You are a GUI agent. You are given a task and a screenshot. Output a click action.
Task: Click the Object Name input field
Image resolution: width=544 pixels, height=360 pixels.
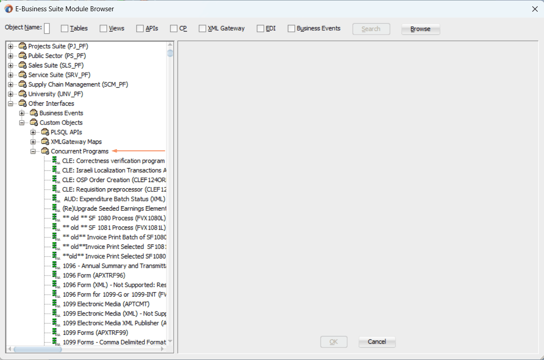click(x=47, y=28)
